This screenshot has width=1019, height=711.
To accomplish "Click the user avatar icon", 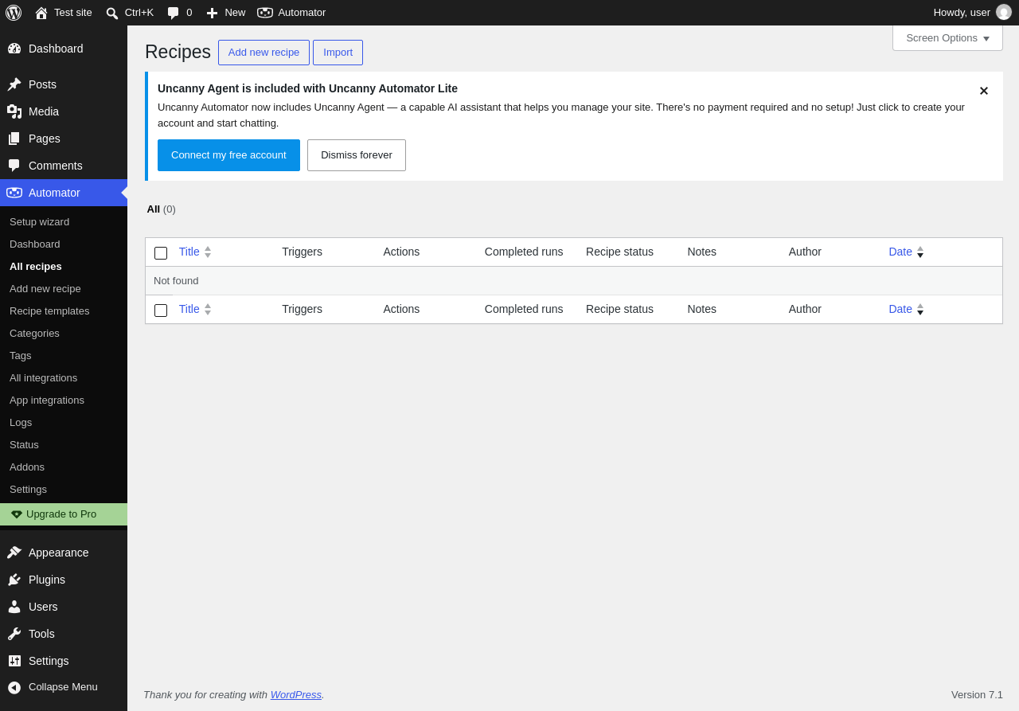I will coord(1004,12).
